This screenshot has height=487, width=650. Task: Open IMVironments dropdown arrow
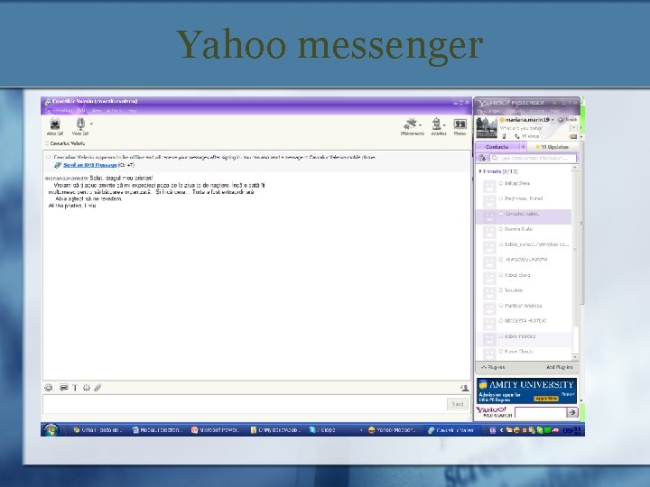[421, 125]
